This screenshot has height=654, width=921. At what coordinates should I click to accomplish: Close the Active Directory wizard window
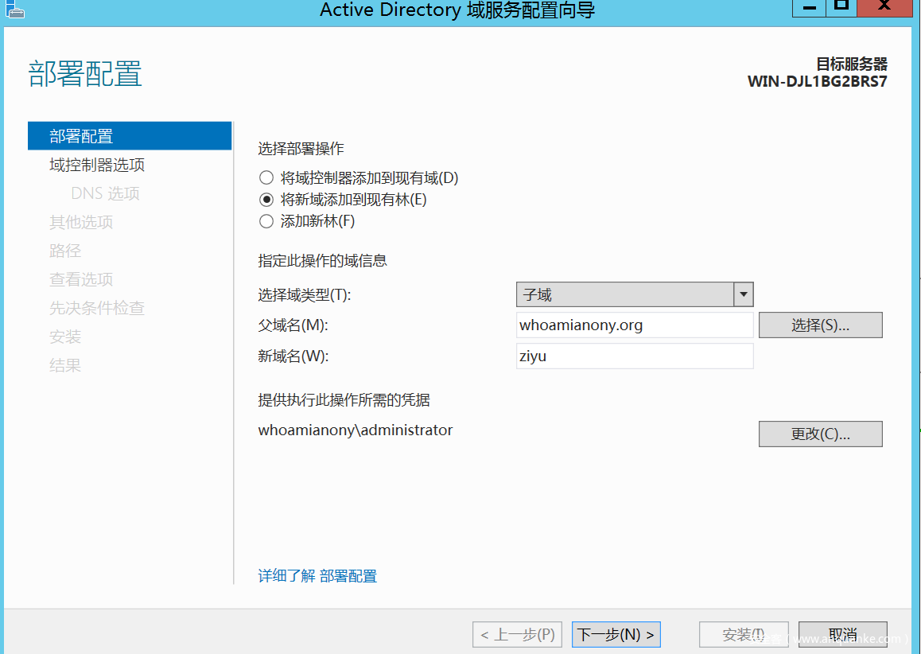click(x=884, y=7)
